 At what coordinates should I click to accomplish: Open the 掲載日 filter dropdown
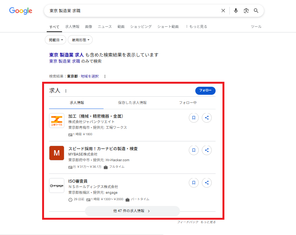point(56,40)
